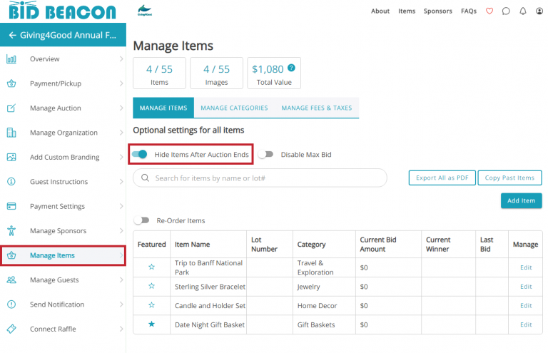This screenshot has width=548, height=353.
Task: Click the Overview bar chart icon
Action: click(11, 59)
